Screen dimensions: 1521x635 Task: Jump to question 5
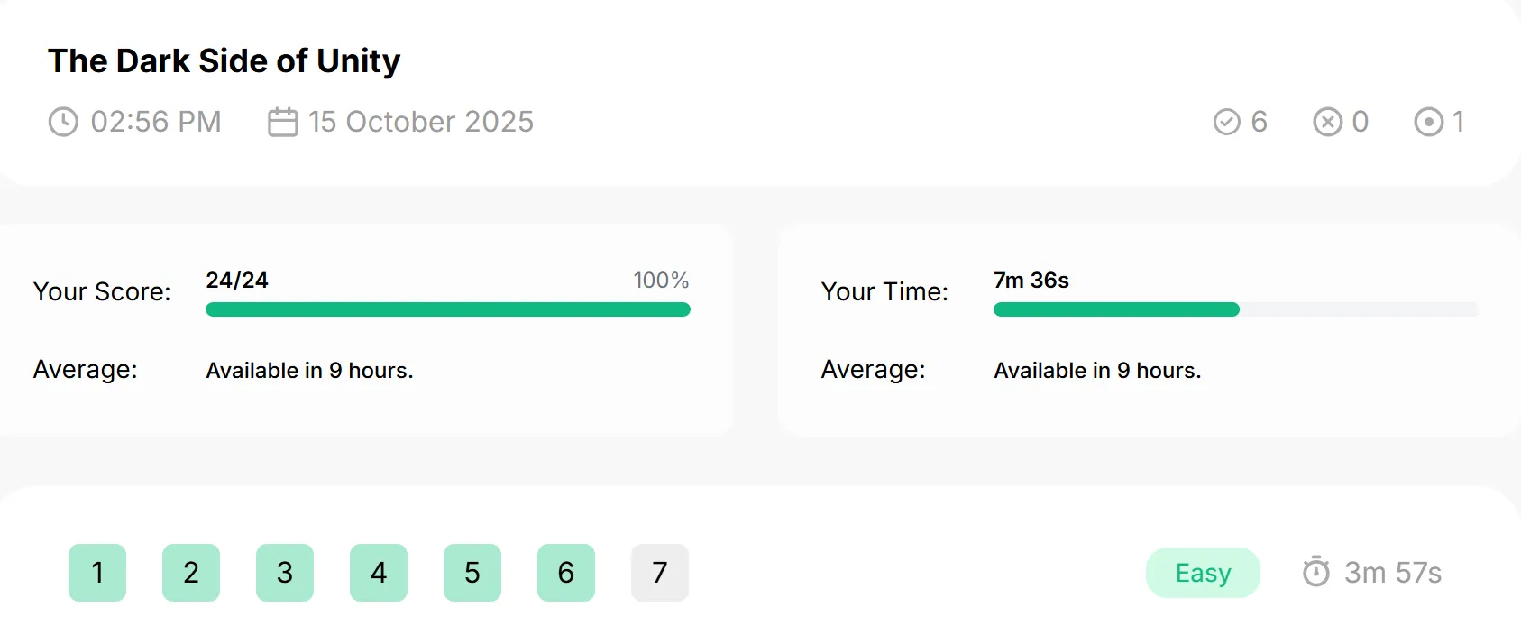tap(472, 573)
